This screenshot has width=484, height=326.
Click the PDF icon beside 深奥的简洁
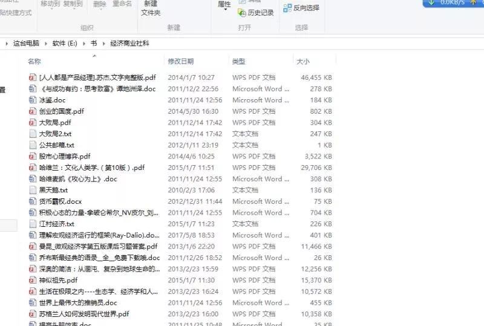tap(33, 269)
